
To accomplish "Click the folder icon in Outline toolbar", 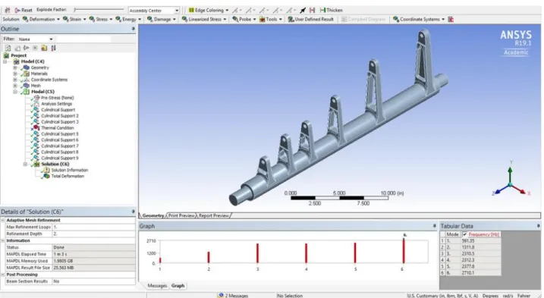I will pyautogui.click(x=44, y=48).
